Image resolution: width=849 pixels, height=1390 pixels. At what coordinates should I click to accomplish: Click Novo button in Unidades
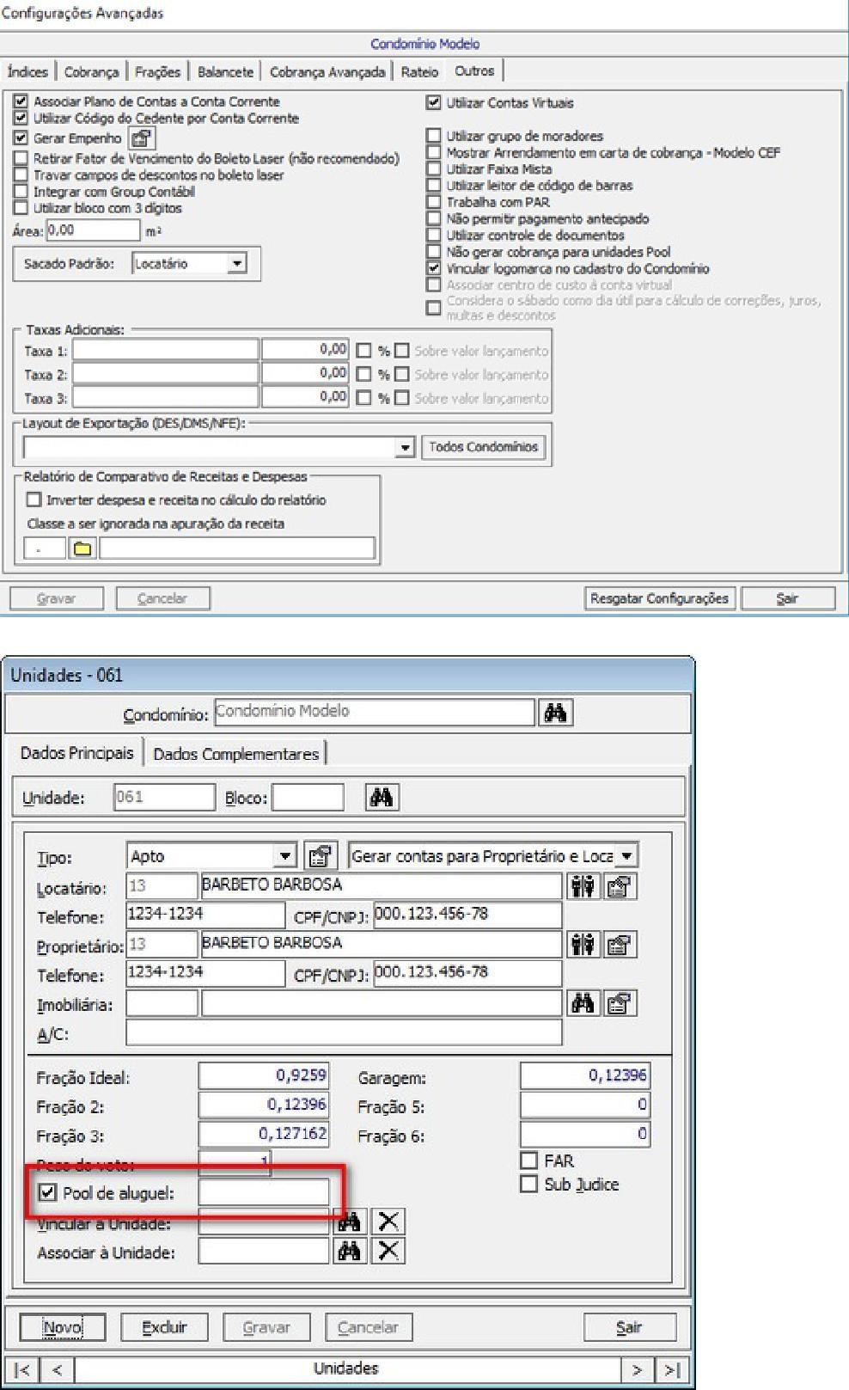point(62,1328)
